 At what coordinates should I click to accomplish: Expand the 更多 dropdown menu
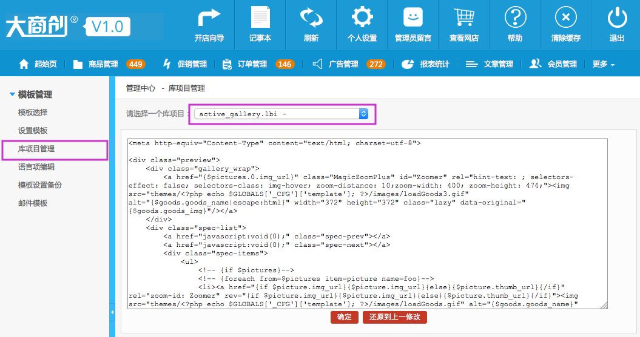click(603, 64)
